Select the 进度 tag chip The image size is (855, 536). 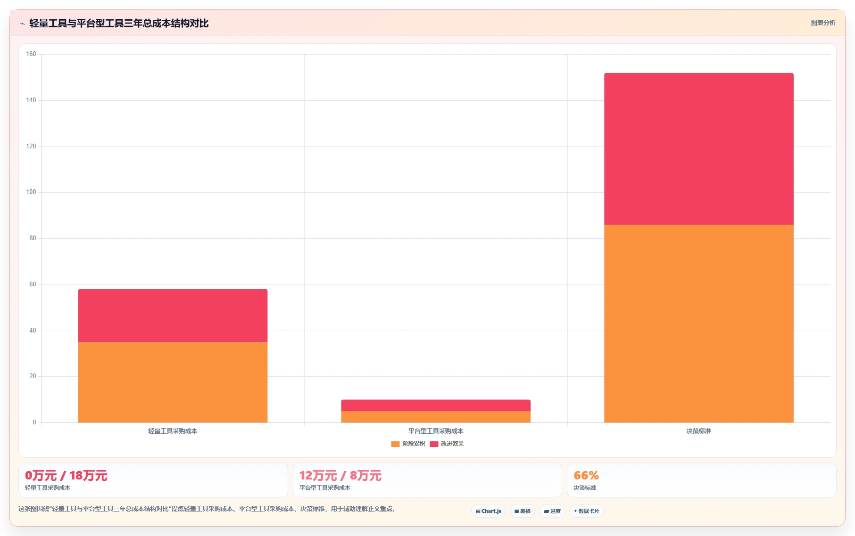(x=552, y=511)
